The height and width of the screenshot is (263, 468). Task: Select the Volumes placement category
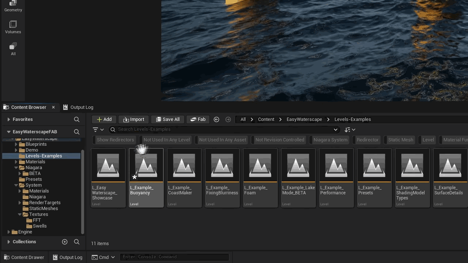[13, 27]
